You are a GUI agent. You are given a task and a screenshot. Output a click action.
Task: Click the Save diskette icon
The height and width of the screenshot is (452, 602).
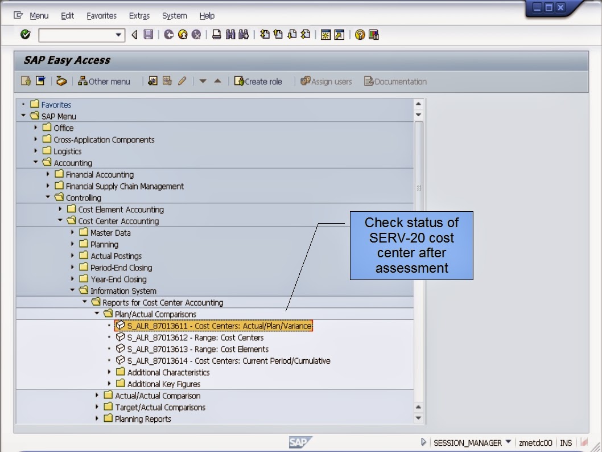(x=148, y=35)
